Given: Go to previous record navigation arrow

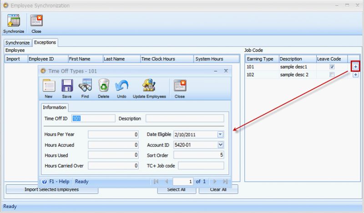Looking at the screenshot, I should (167, 182).
